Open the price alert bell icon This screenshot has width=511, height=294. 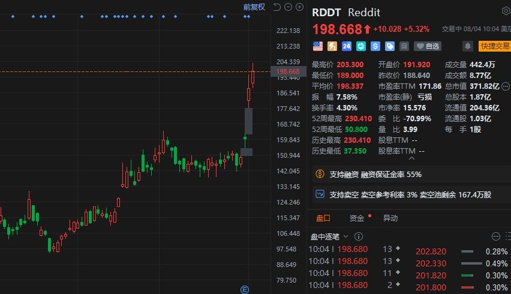(x=468, y=46)
